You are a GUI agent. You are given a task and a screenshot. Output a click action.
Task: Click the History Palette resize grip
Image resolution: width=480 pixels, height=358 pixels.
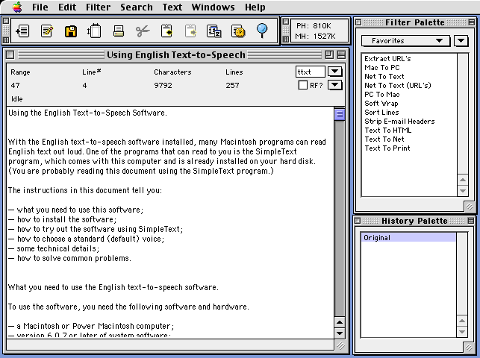pyautogui.click(x=469, y=348)
